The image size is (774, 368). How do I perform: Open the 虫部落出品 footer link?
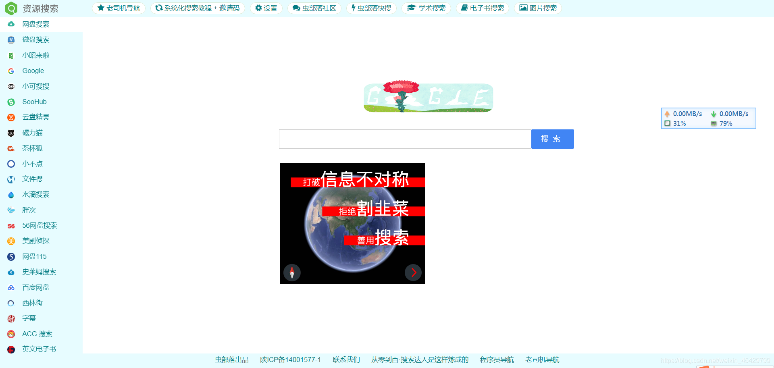pos(232,360)
